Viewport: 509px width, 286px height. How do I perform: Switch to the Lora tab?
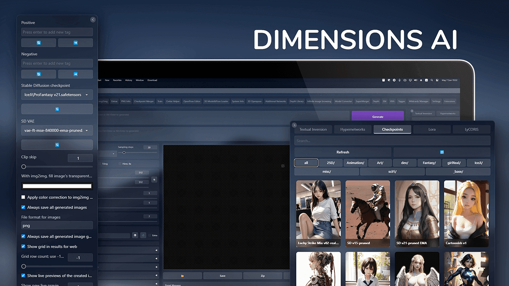tap(432, 129)
